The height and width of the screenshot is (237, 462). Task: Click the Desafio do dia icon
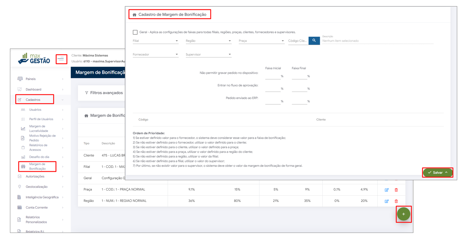(x=23, y=157)
